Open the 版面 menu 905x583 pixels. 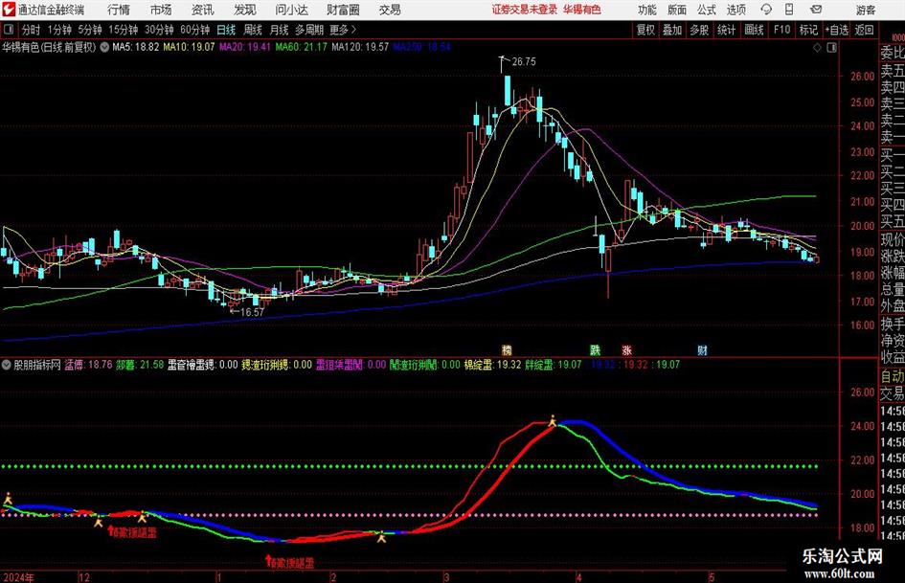(676, 10)
